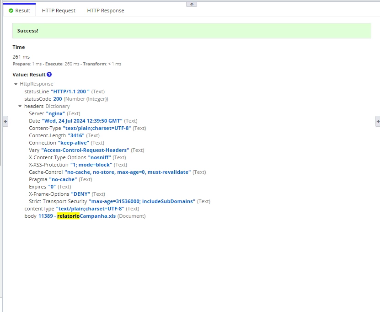Switch to the HTTP Request tab
Image resolution: width=380 pixels, height=312 pixels.
[x=59, y=11]
